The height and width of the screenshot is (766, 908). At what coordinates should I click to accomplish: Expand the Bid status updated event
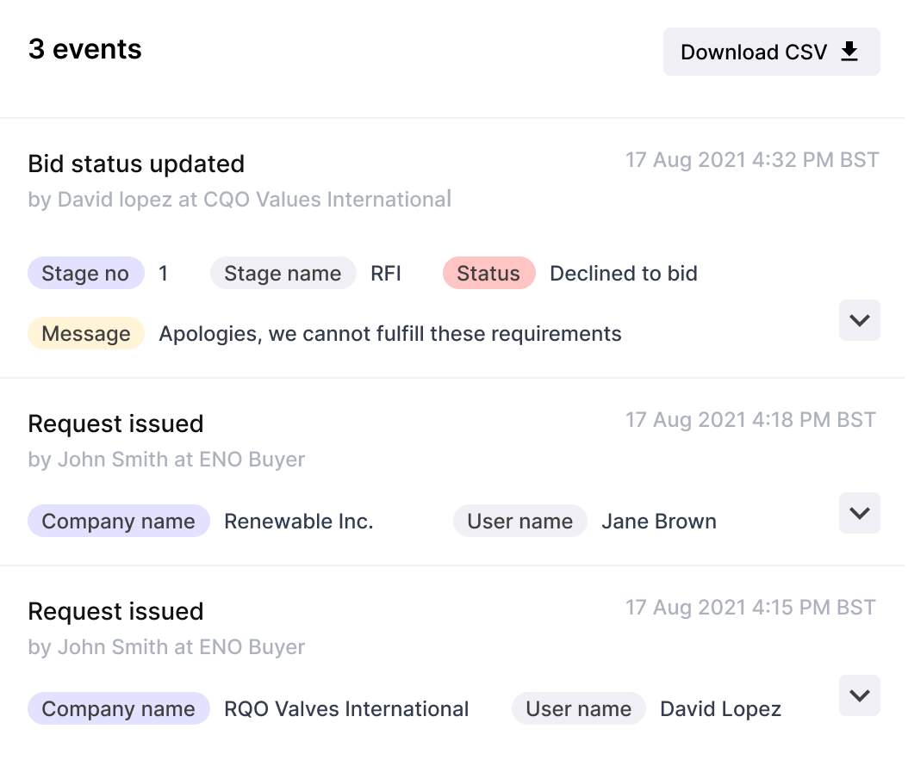click(860, 320)
